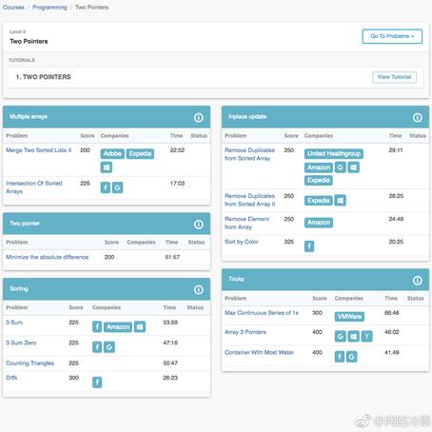Click Facebook icon in Sort by Color row
The width and height of the screenshot is (432, 432).
pyautogui.click(x=309, y=246)
